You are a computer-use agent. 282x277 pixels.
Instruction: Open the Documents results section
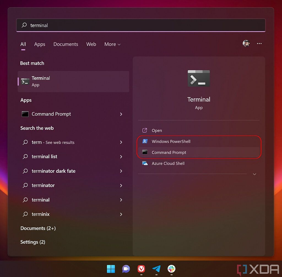pos(38,228)
